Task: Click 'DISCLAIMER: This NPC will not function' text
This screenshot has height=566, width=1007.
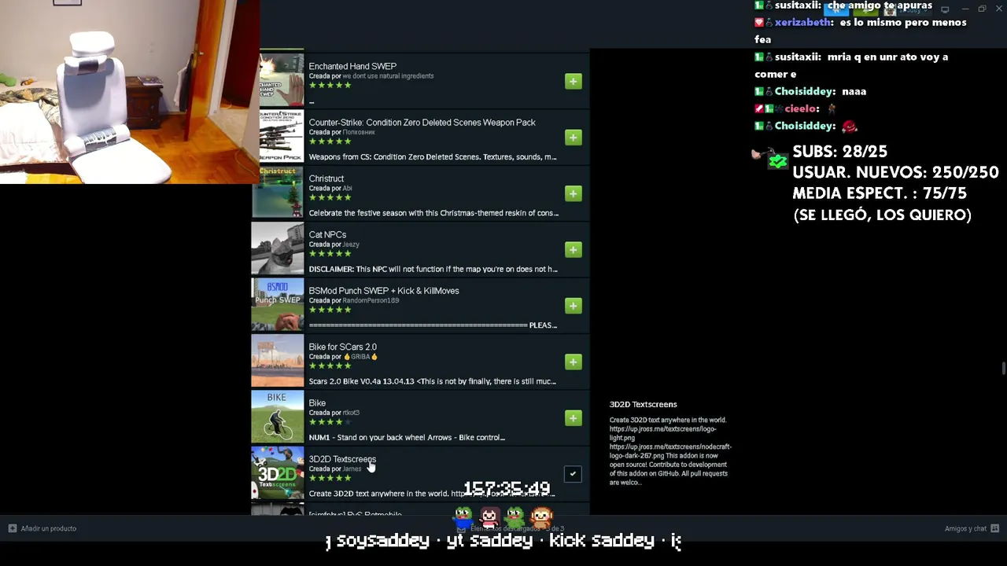Action: [433, 270]
